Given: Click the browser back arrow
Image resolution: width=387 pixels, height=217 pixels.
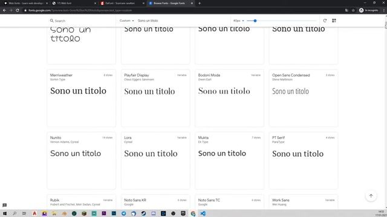Looking at the screenshot, I should pyautogui.click(x=4, y=10).
